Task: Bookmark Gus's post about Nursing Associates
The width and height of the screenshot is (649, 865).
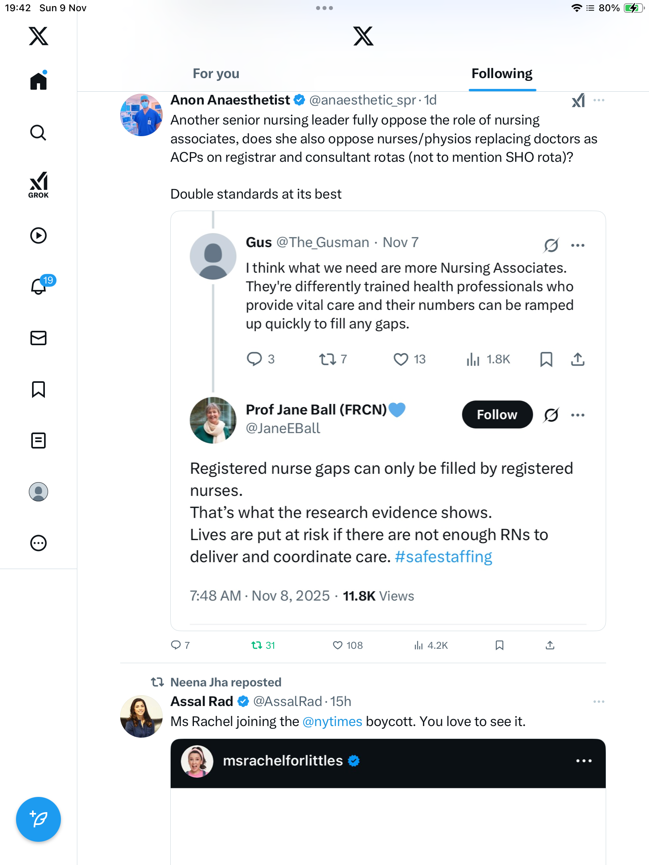Action: pos(546,359)
